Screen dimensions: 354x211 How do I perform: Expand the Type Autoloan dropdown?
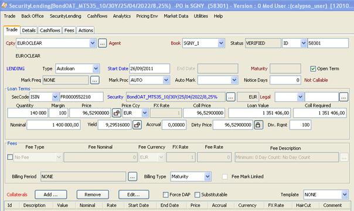pos(96,69)
